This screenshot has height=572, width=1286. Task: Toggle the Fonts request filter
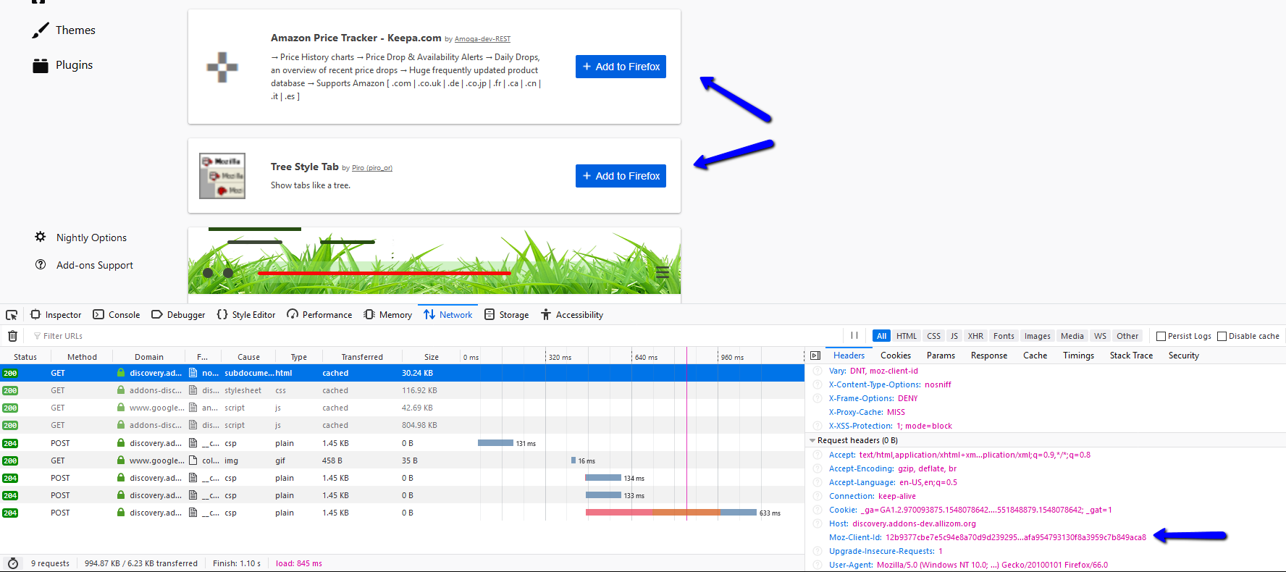[1004, 336]
